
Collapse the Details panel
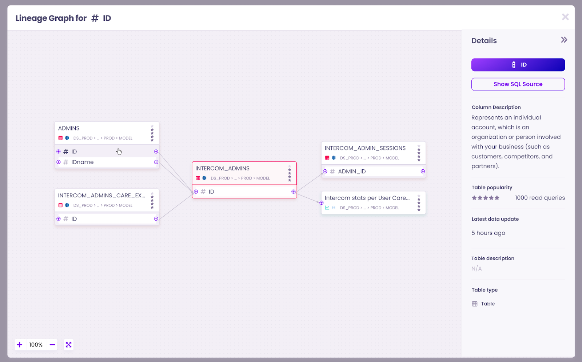point(564,40)
